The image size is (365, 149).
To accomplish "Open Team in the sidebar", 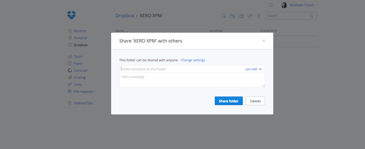I will point(78,57).
